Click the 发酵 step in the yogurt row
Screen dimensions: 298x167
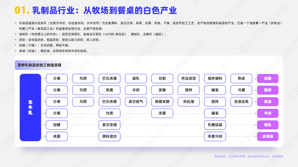point(162,90)
